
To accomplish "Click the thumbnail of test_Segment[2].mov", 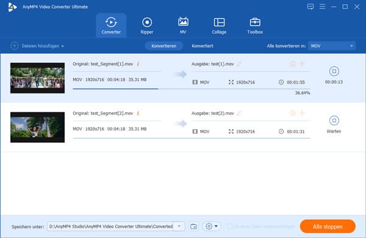I will pyautogui.click(x=37, y=128).
